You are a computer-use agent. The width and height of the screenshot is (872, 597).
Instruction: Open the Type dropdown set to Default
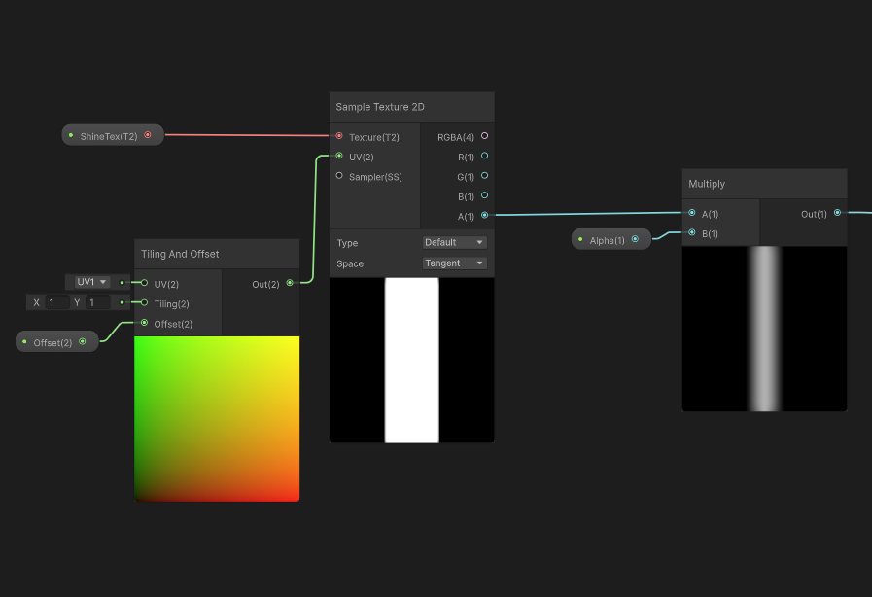(453, 242)
